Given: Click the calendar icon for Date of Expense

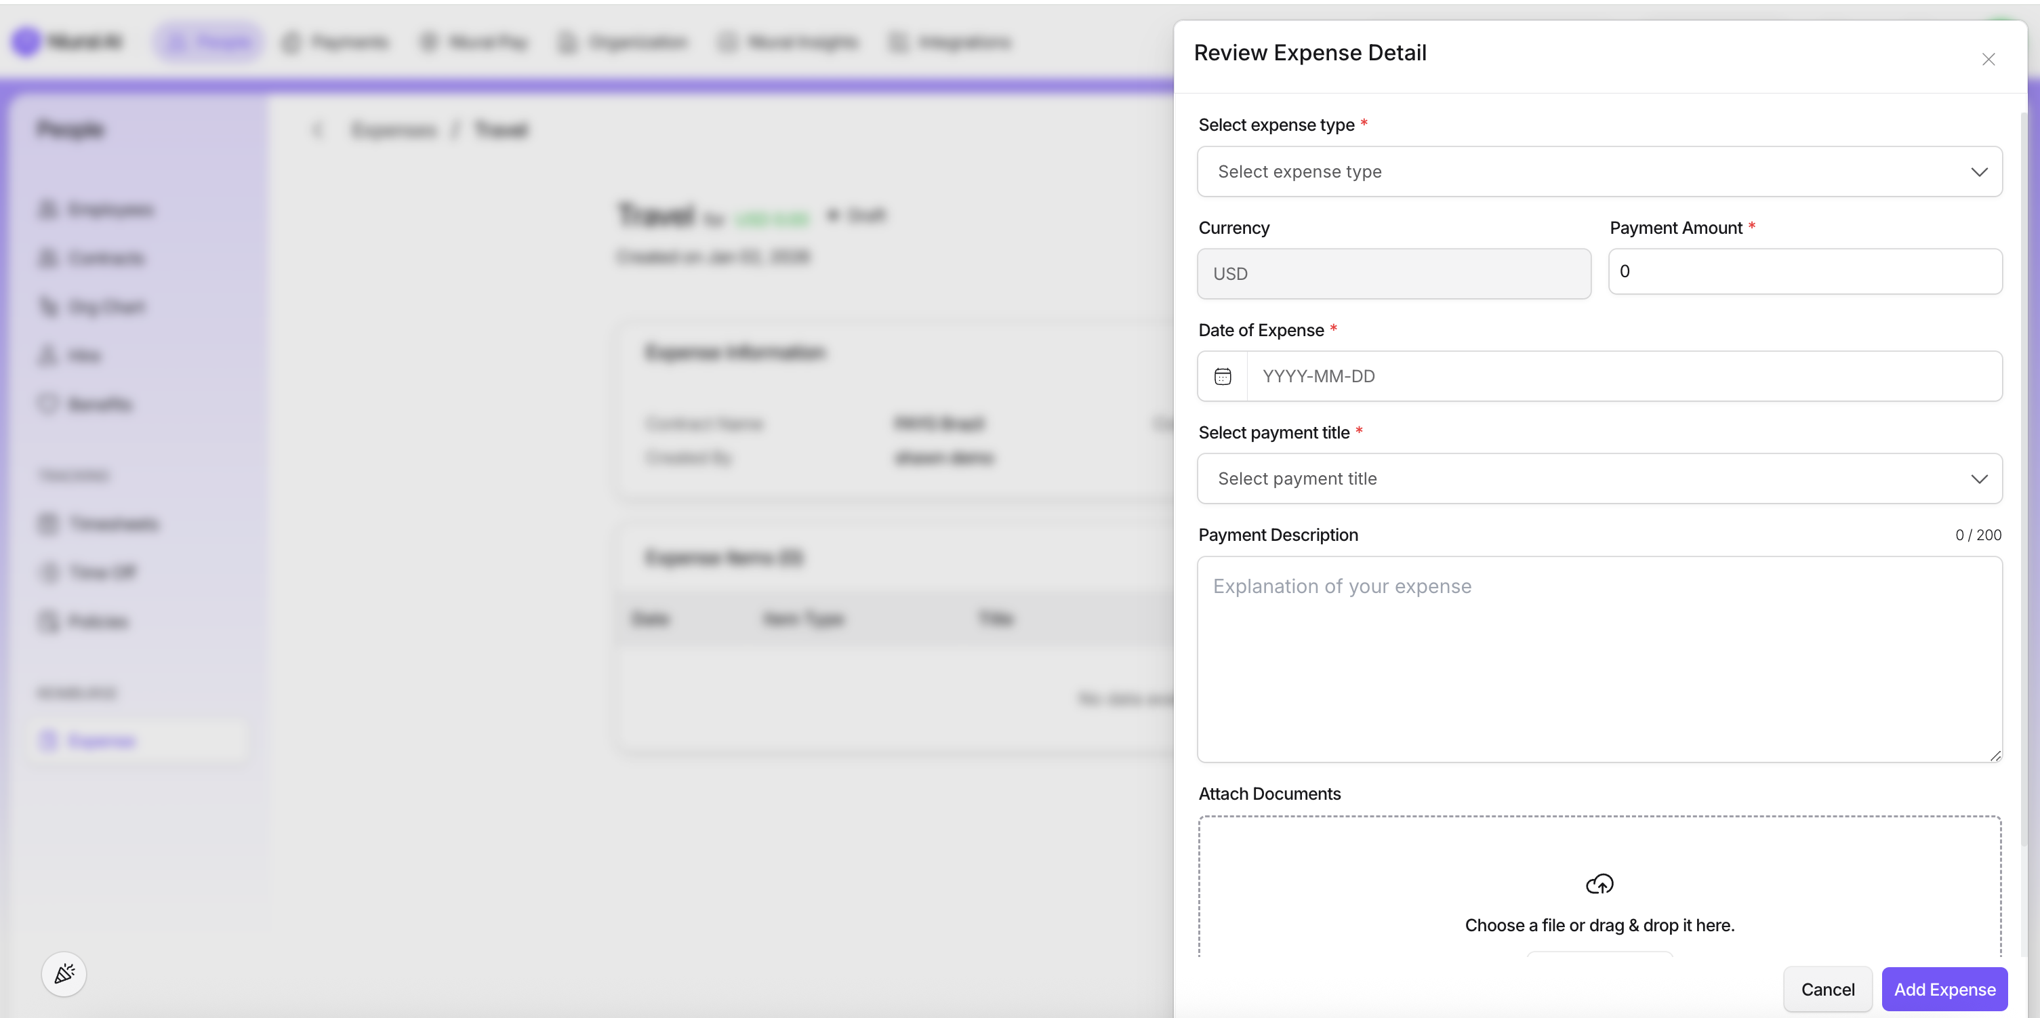Looking at the screenshot, I should tap(1222, 376).
